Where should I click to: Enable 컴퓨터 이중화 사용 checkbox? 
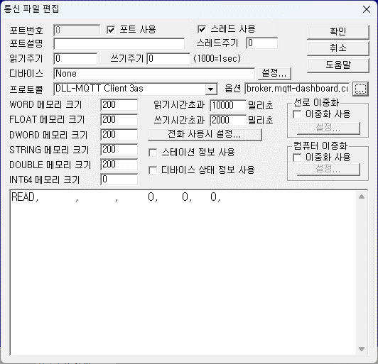pos(297,158)
